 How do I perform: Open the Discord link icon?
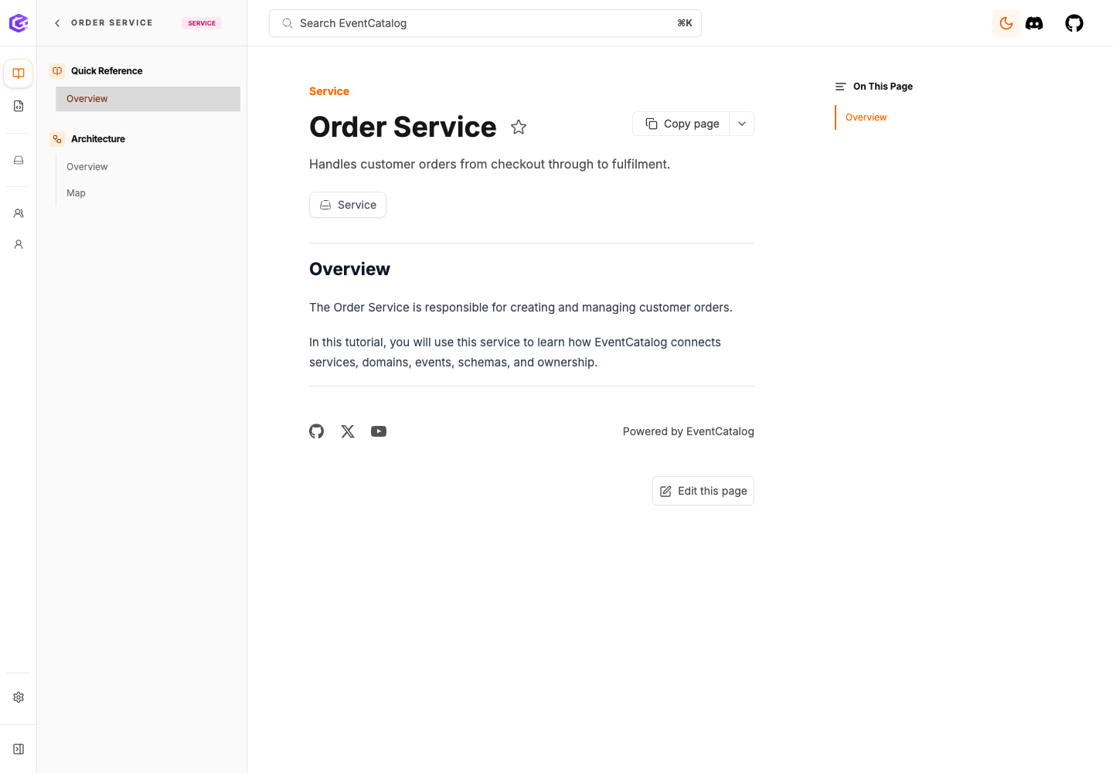pos(1034,23)
